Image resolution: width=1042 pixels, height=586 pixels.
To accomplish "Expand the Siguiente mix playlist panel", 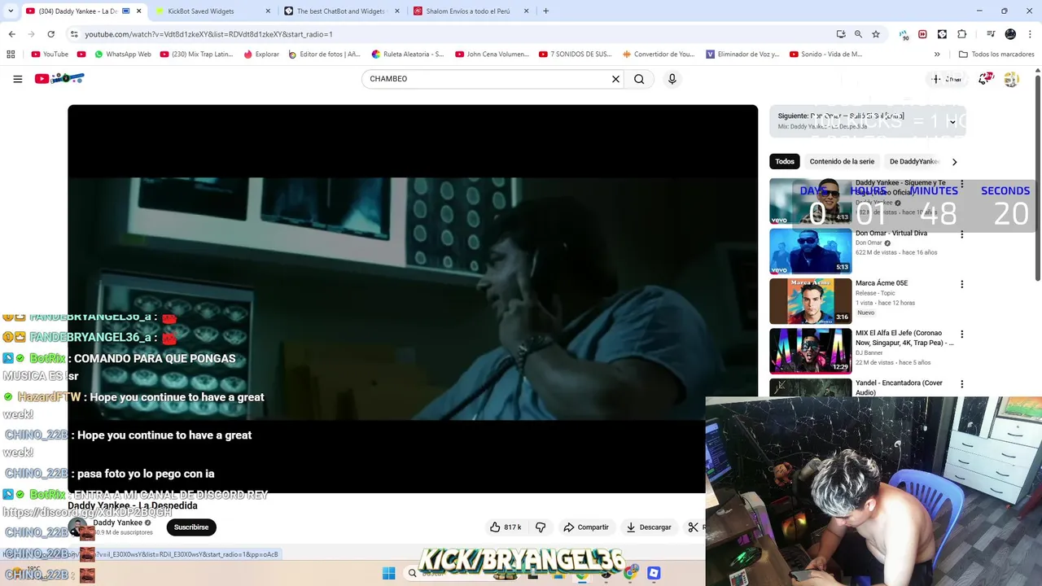I will (952, 122).
